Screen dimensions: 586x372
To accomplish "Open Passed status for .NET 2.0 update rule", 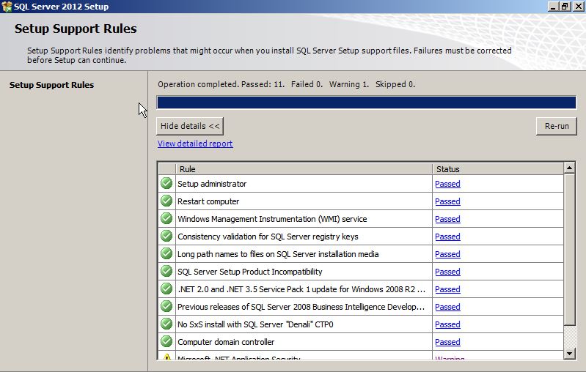I will [x=447, y=289].
